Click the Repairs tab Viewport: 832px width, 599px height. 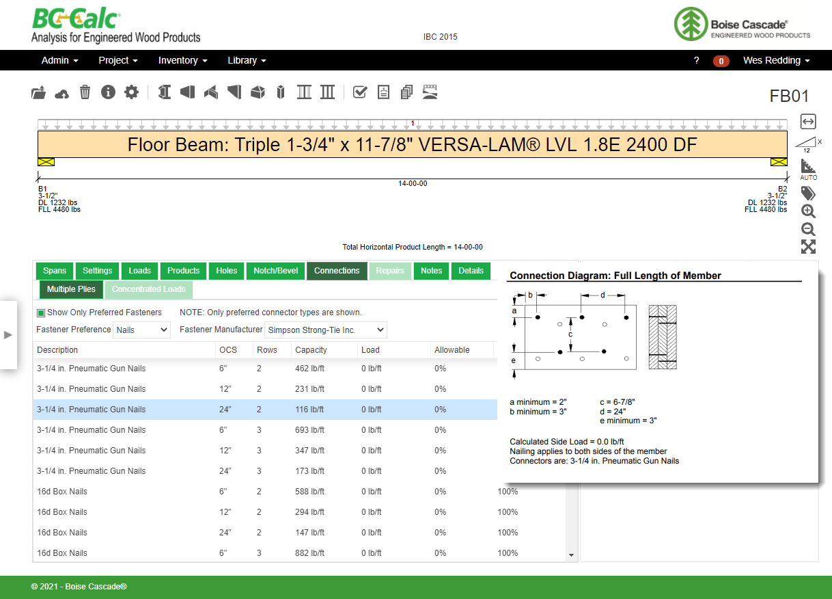[x=390, y=271]
